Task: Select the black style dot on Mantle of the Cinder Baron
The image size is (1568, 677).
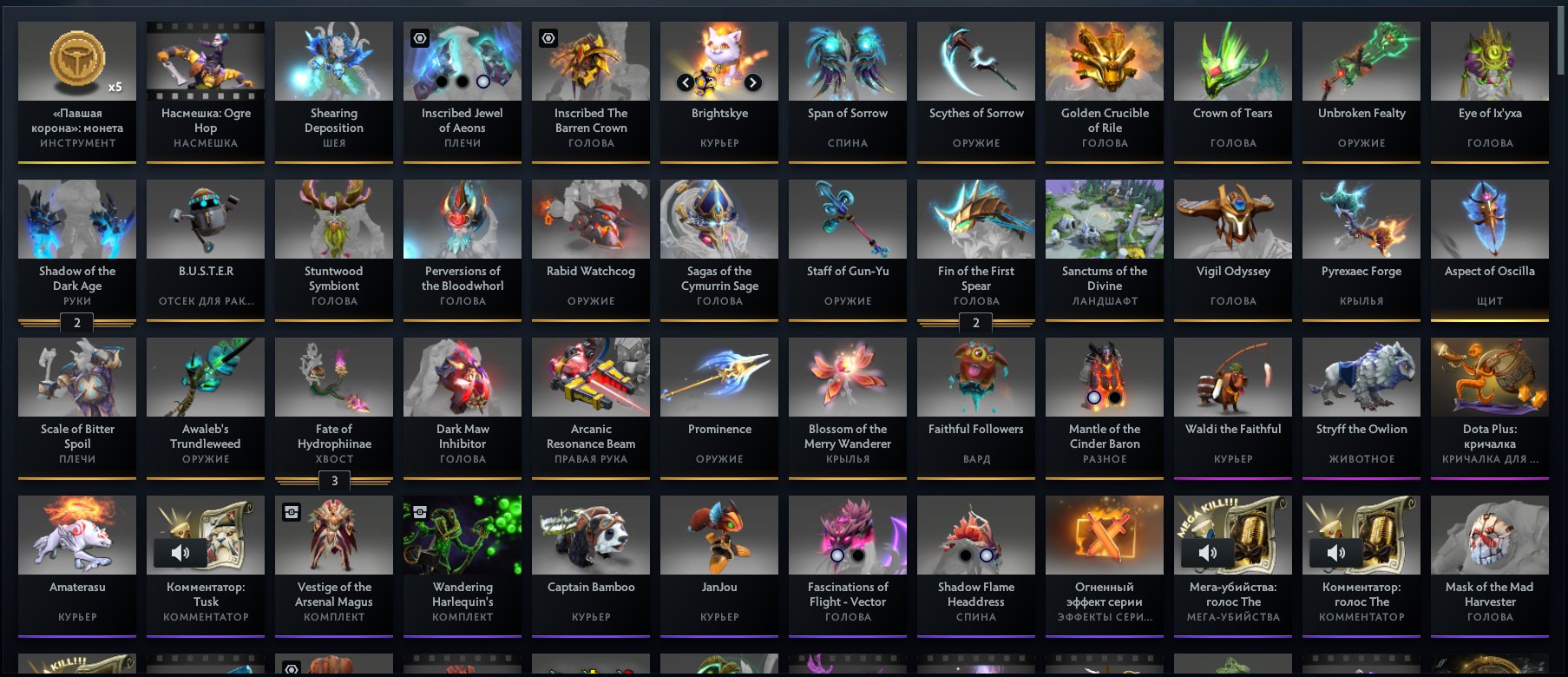Action: click(1115, 398)
